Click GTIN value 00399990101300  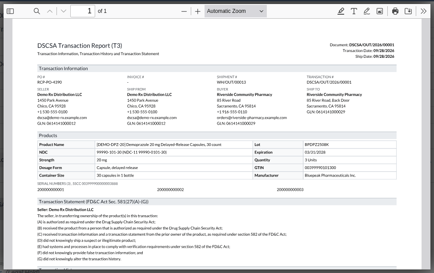click(x=320, y=168)
